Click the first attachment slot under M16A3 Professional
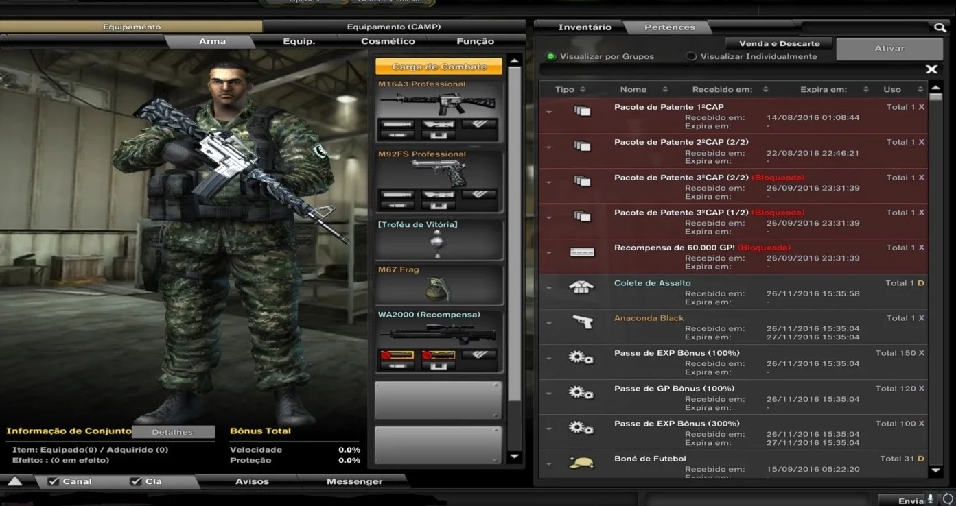The image size is (956, 506). coord(397,124)
